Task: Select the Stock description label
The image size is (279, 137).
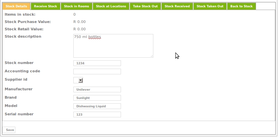Action: click(23, 36)
